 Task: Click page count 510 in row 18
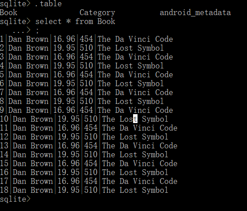[x=91, y=190]
